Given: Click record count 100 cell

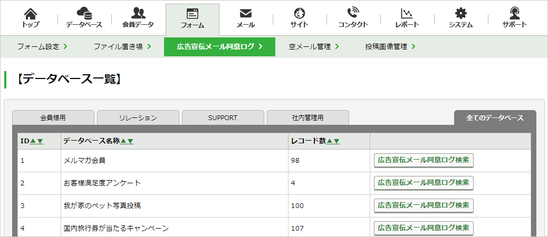Looking at the screenshot, I should pyautogui.click(x=329, y=205).
